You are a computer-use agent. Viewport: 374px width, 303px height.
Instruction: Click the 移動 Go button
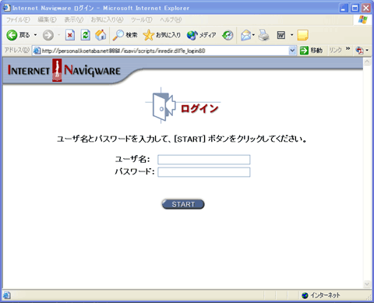click(311, 51)
